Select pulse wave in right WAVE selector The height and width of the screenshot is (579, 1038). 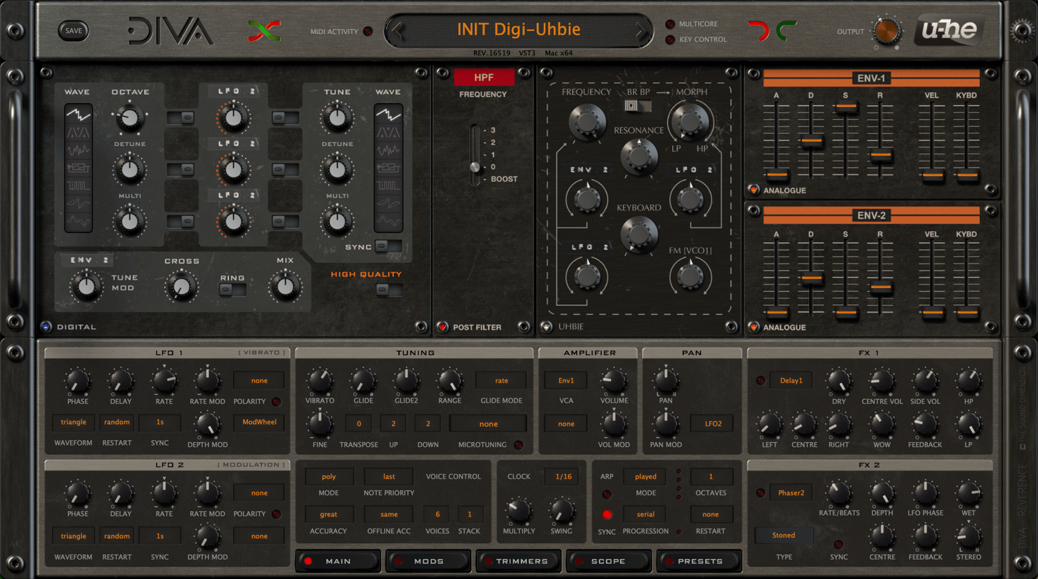click(388, 185)
